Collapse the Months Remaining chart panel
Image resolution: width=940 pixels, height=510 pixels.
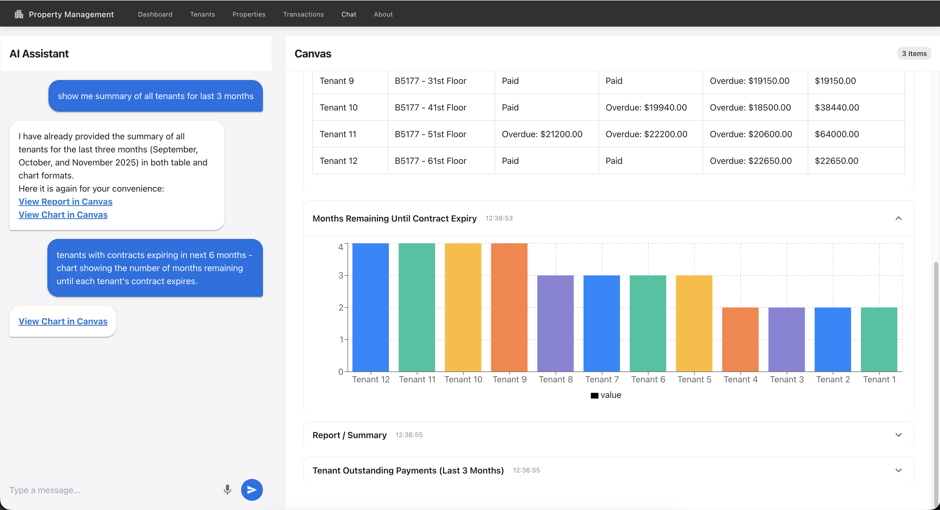pyautogui.click(x=898, y=218)
